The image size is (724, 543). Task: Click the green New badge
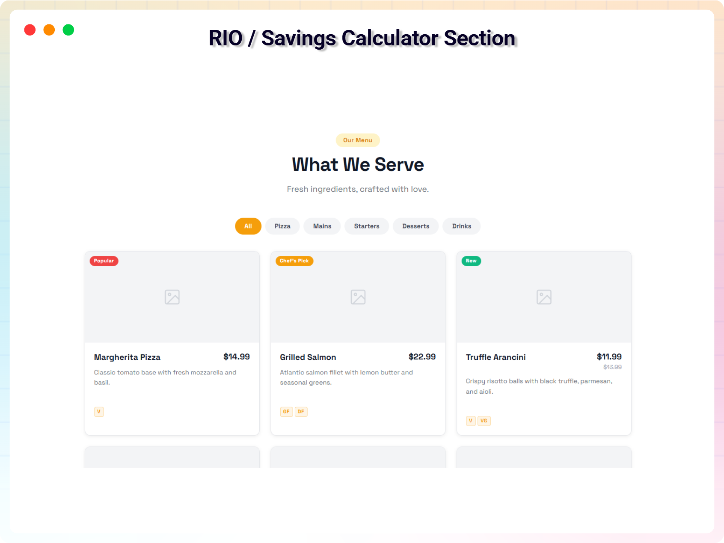[471, 261]
